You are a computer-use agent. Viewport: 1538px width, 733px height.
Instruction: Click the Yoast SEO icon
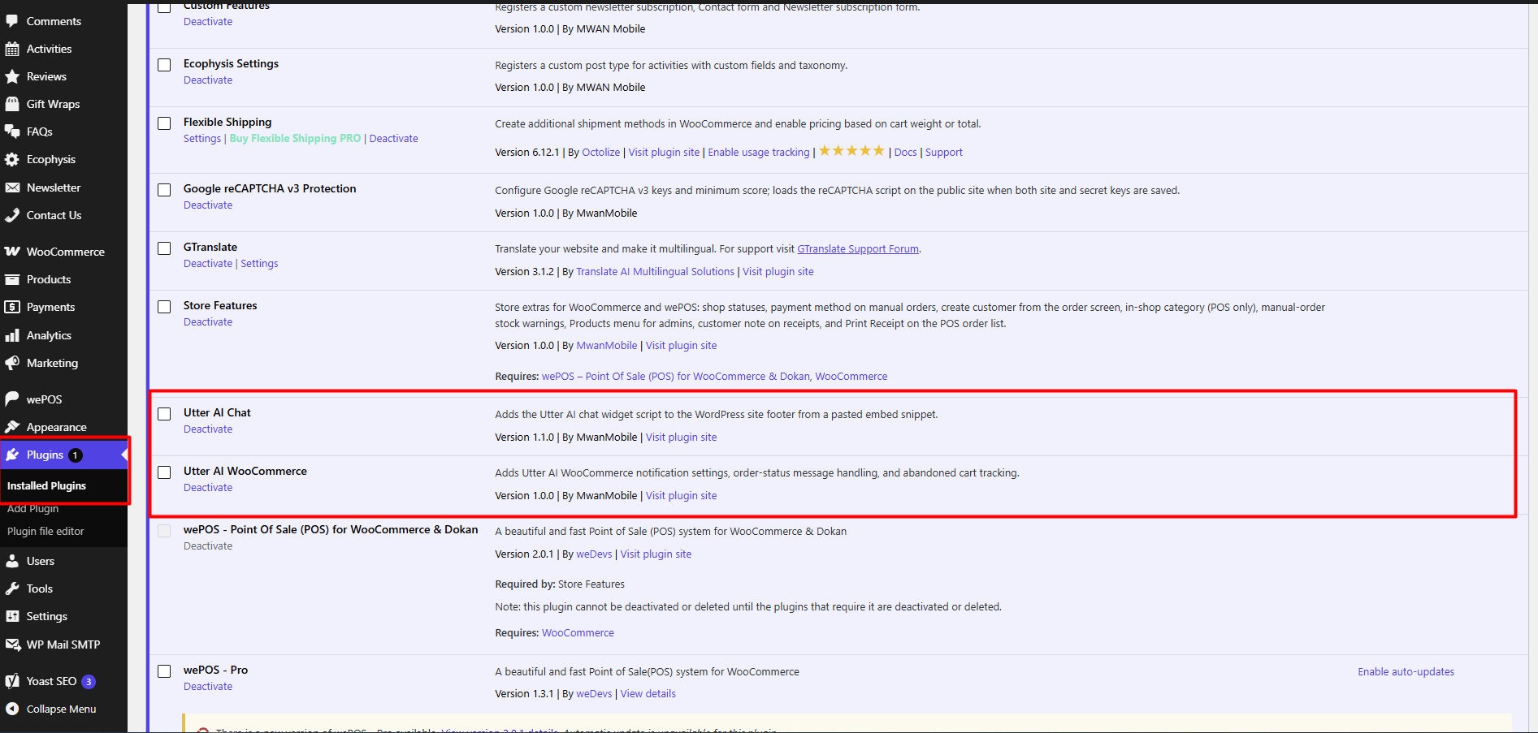click(12, 681)
